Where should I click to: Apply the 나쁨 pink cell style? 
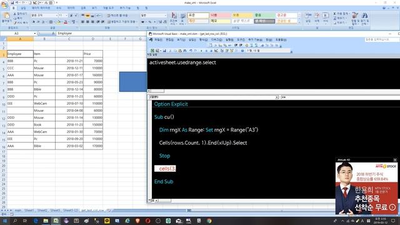[x=220, y=15]
